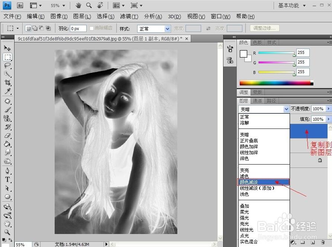This screenshot has width=332, height=247.
Task: Open the 基本功能 workspace switcher
Action: pyautogui.click(x=292, y=6)
